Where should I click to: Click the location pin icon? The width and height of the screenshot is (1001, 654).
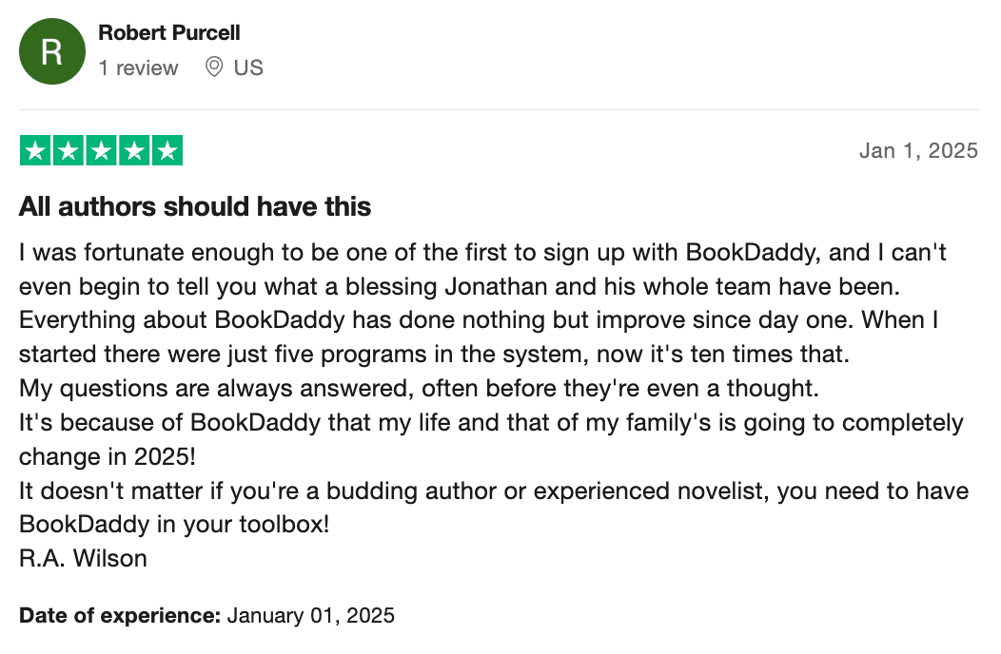coord(214,67)
